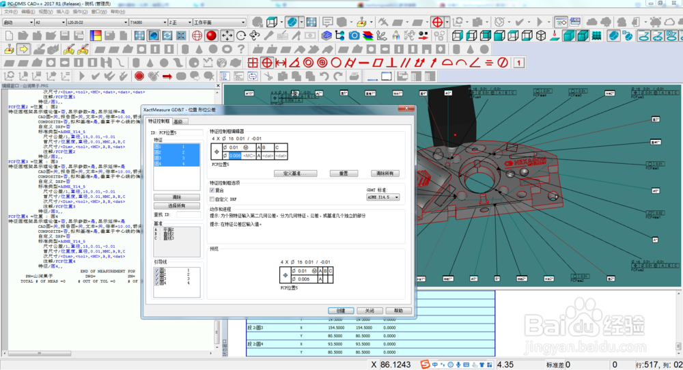
Task: Click the red right-arrow move point icon
Action: tap(167, 76)
